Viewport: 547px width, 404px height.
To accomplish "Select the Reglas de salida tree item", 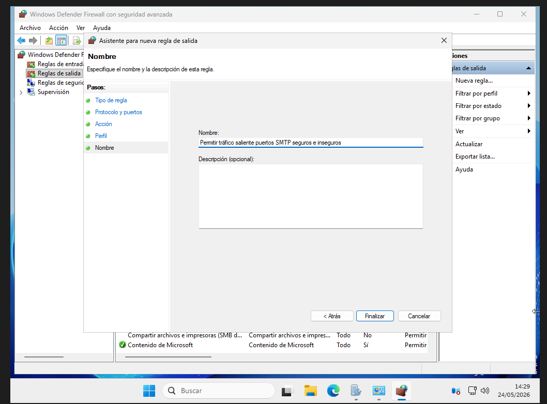I will click(x=59, y=73).
